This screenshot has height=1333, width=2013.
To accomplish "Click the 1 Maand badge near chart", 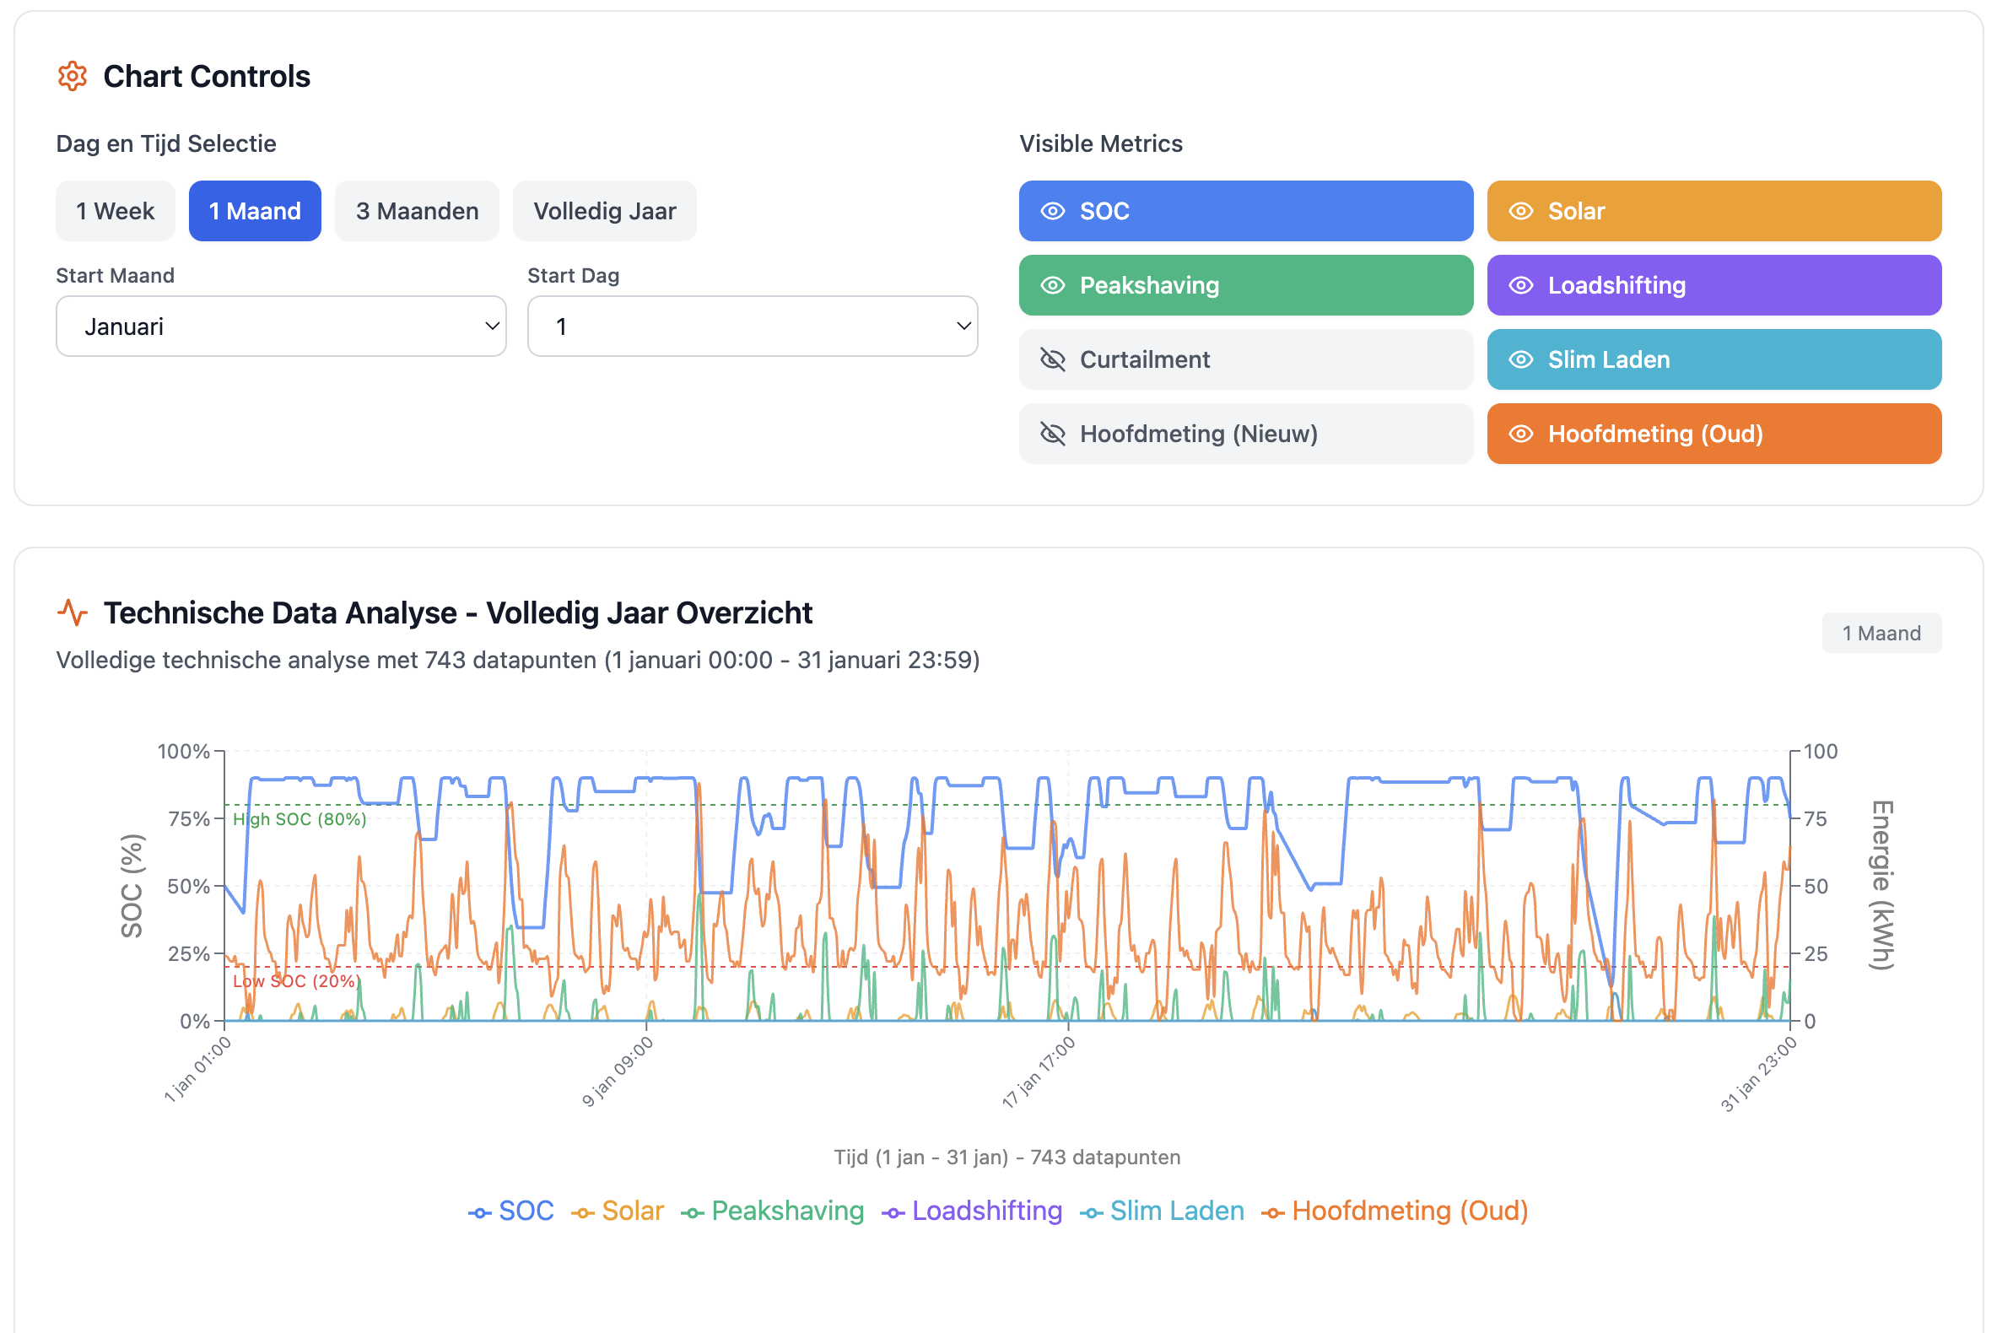I will pyautogui.click(x=1881, y=634).
